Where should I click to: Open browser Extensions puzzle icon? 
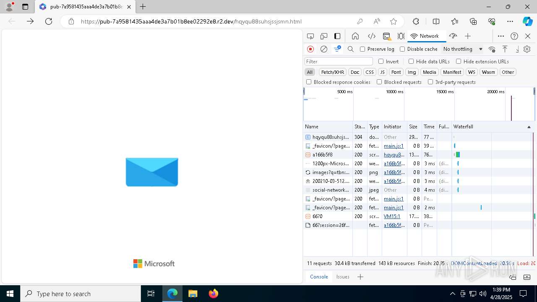click(x=416, y=21)
